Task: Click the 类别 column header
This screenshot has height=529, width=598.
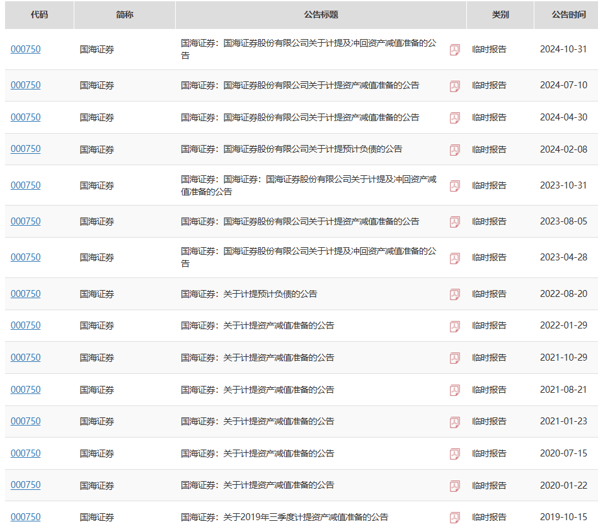Action: 500,15
